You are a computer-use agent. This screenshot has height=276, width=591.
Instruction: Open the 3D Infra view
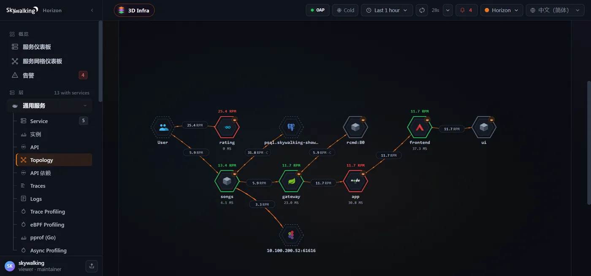tap(134, 10)
